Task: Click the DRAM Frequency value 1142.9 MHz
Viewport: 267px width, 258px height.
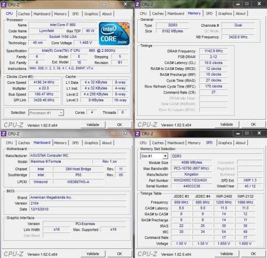Action: point(214,51)
